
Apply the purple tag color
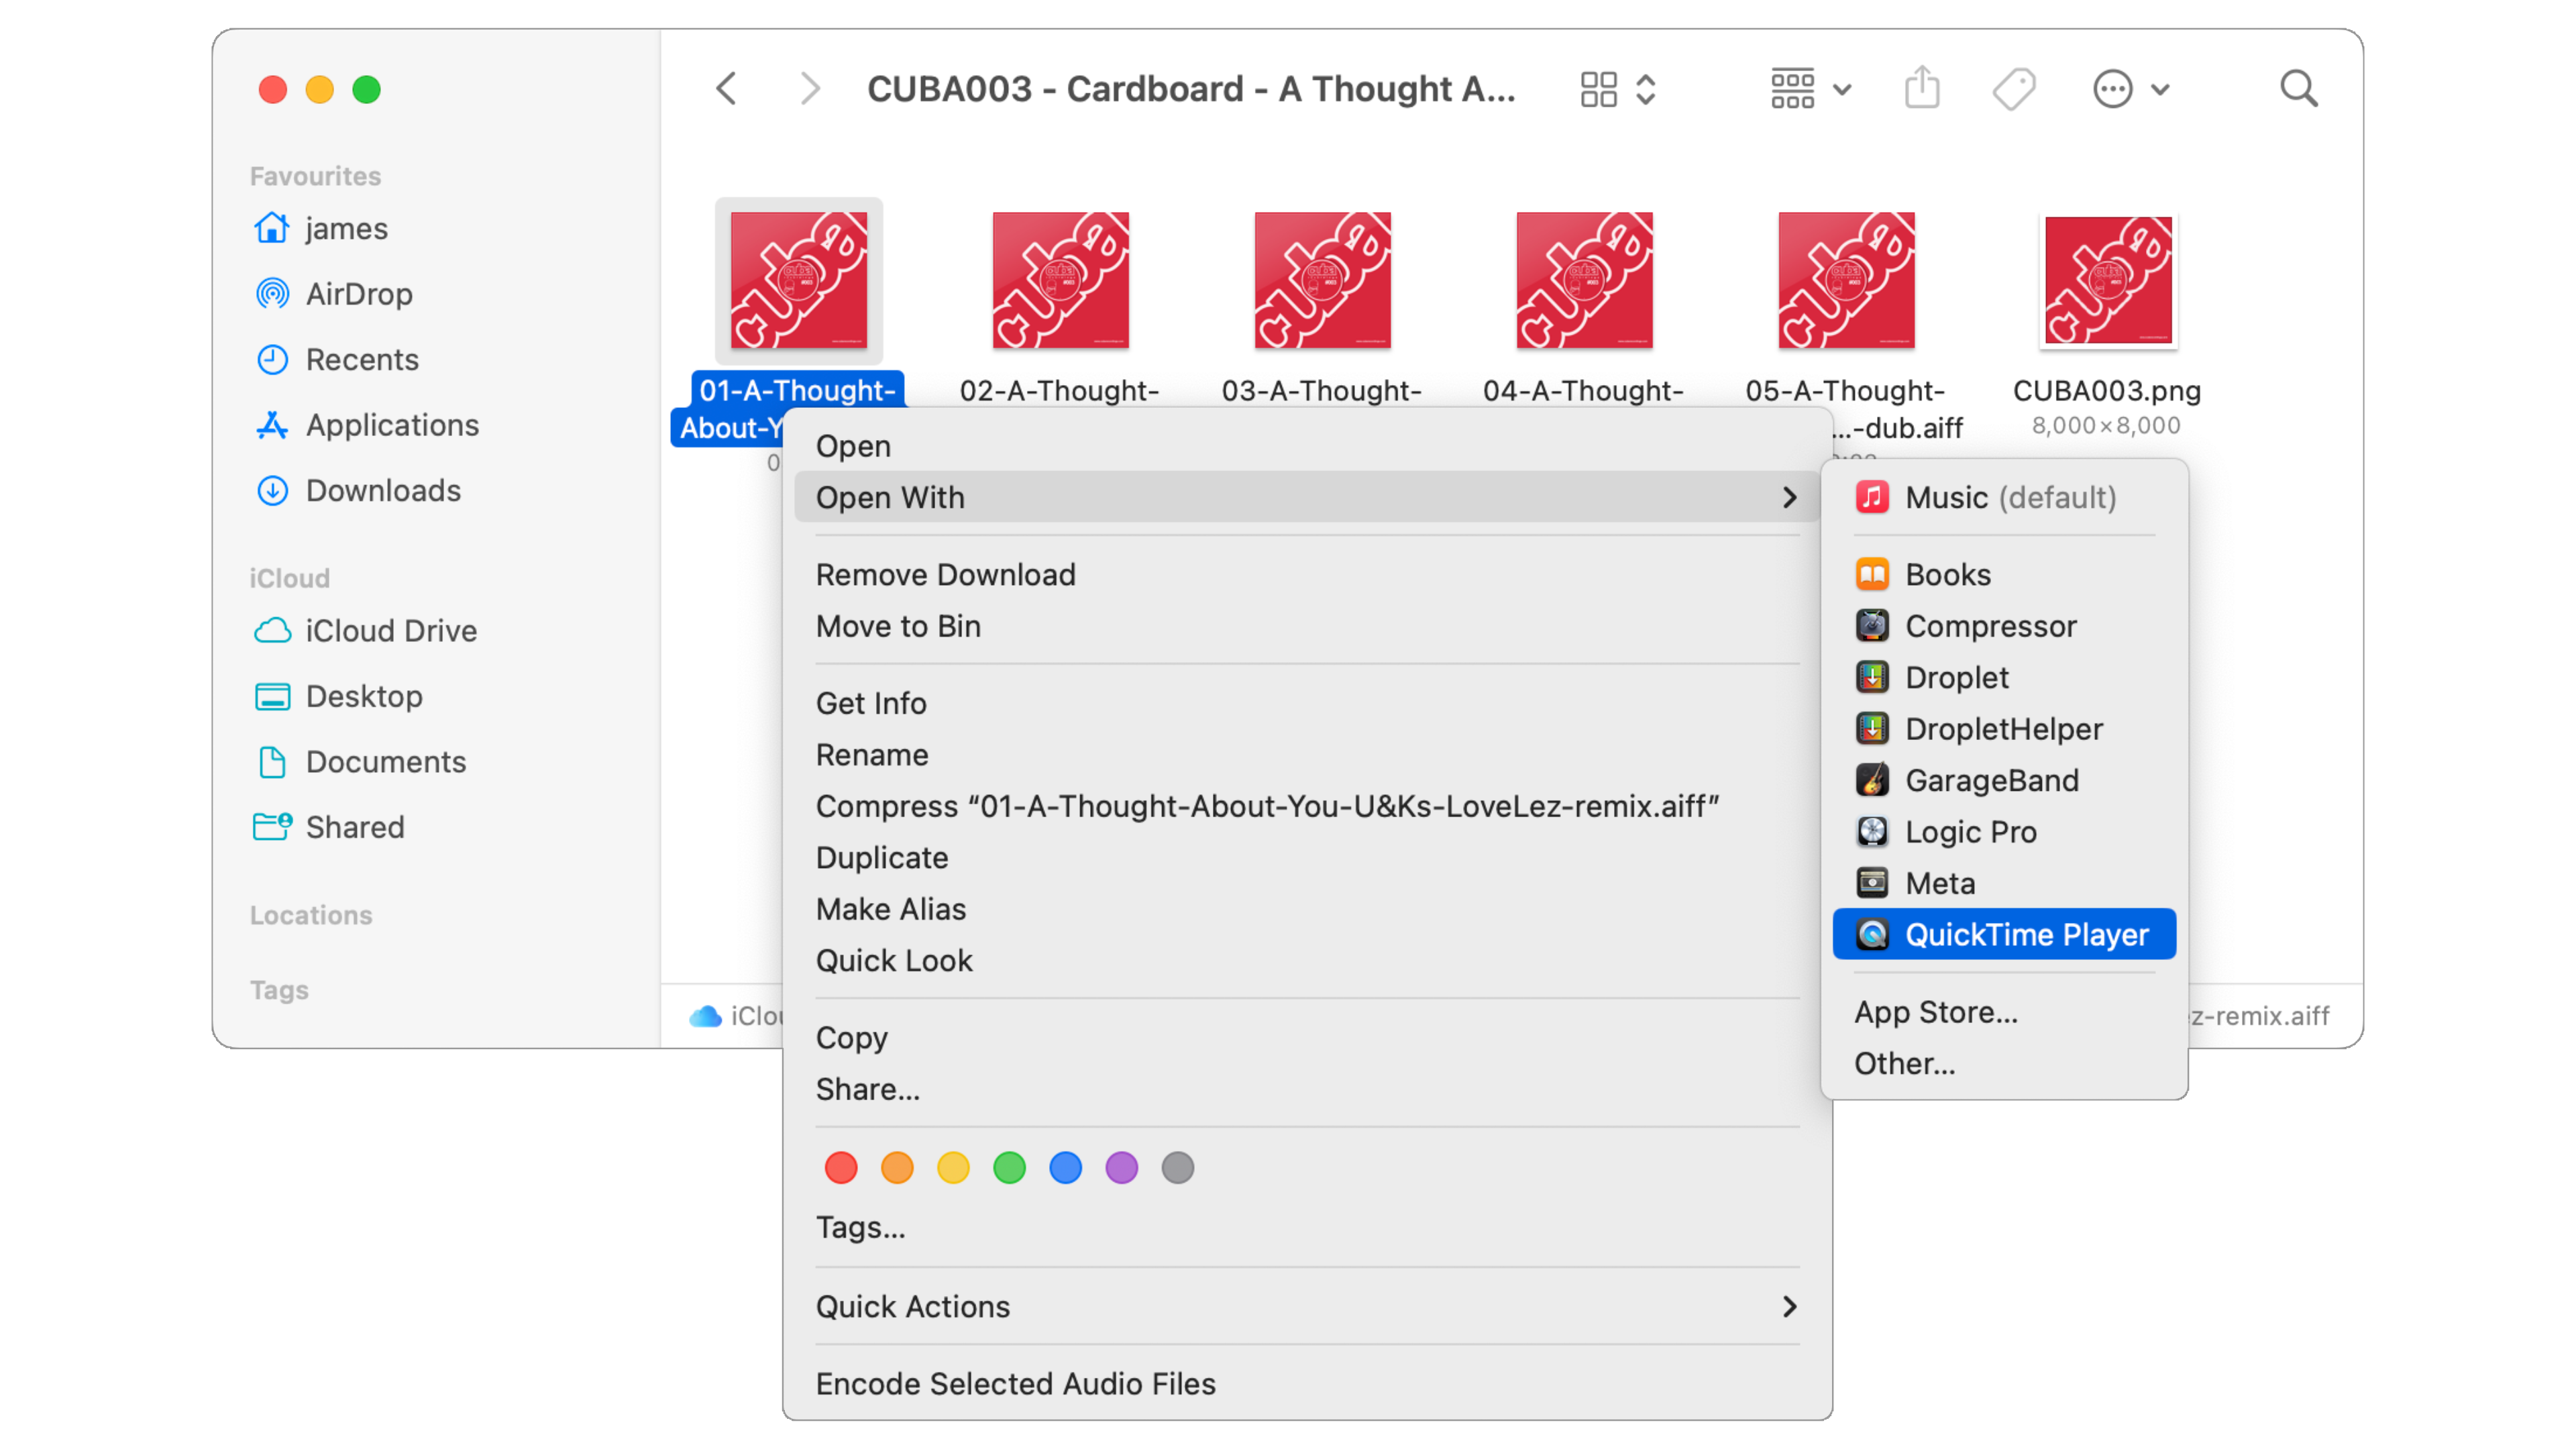click(1121, 1167)
